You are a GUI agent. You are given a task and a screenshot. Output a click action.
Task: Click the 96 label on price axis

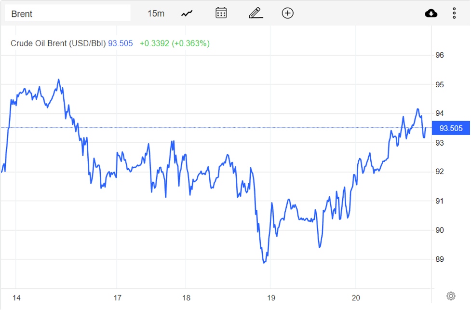point(439,55)
